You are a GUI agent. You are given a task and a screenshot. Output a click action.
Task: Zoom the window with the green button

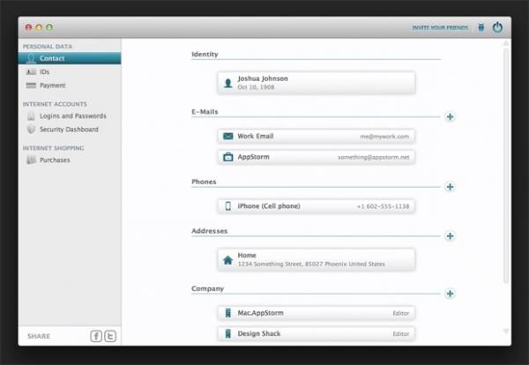click(49, 27)
